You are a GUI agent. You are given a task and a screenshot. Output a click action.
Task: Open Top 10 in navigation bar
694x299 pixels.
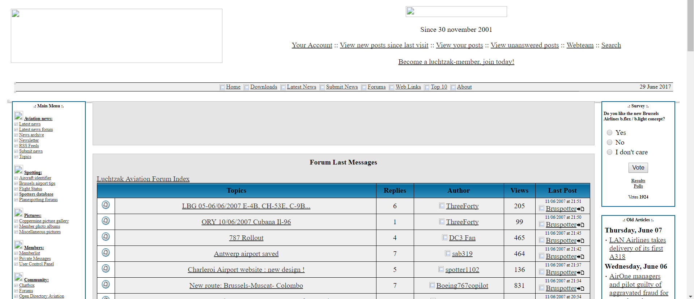[439, 87]
